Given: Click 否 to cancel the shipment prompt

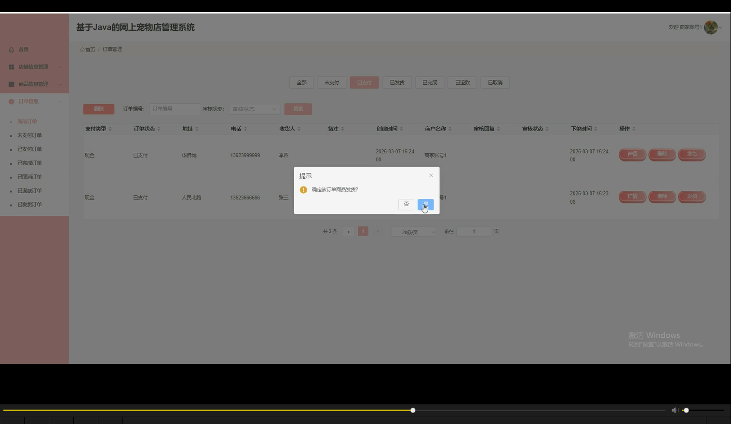Looking at the screenshot, I should point(406,204).
